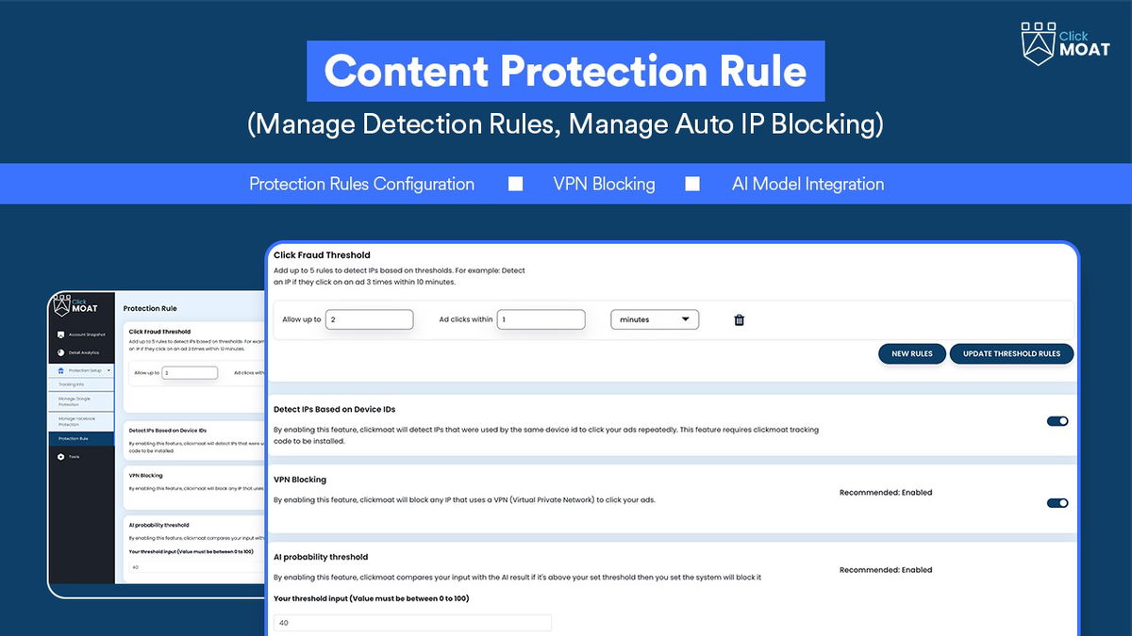Enable Detect IPs Based on Device IDs

(1057, 421)
